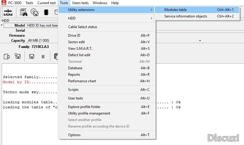The image size is (244, 145).
Task: Open Reports from the menu
Action: coord(107,75)
